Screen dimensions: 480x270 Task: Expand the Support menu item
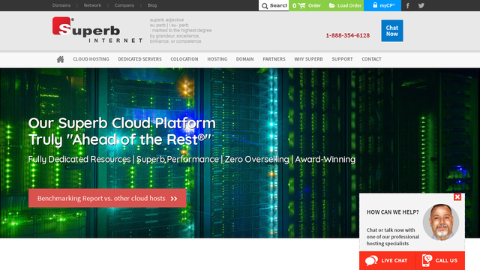(x=342, y=59)
